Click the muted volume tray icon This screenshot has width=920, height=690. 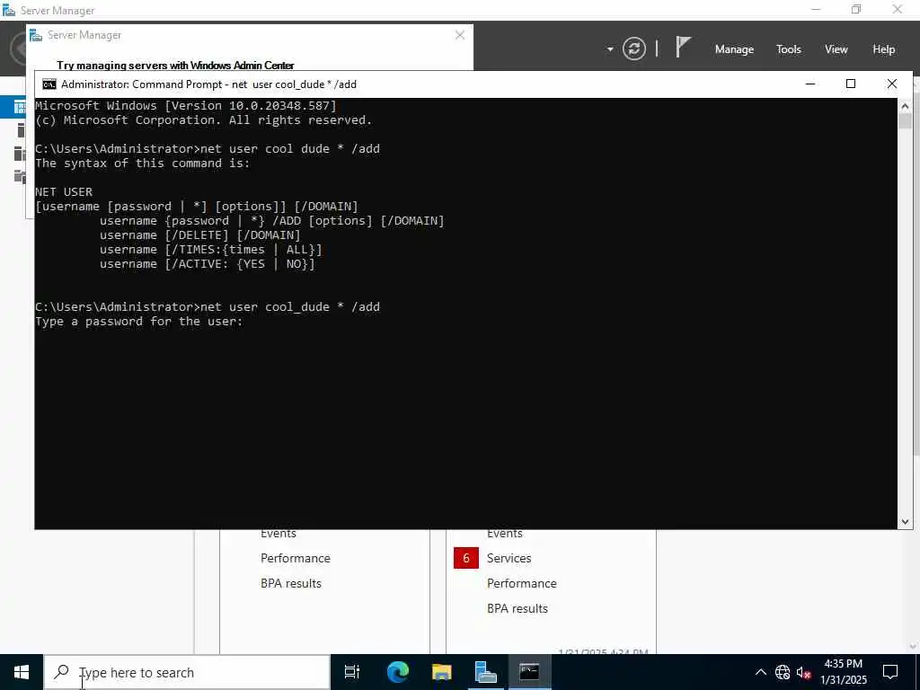click(804, 672)
